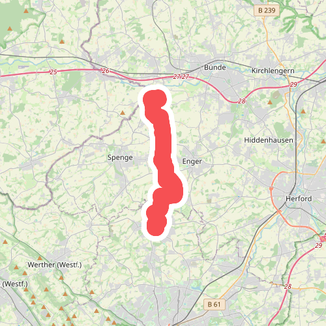Click the B 61 road shield
326x326 pixels.
tap(214, 304)
